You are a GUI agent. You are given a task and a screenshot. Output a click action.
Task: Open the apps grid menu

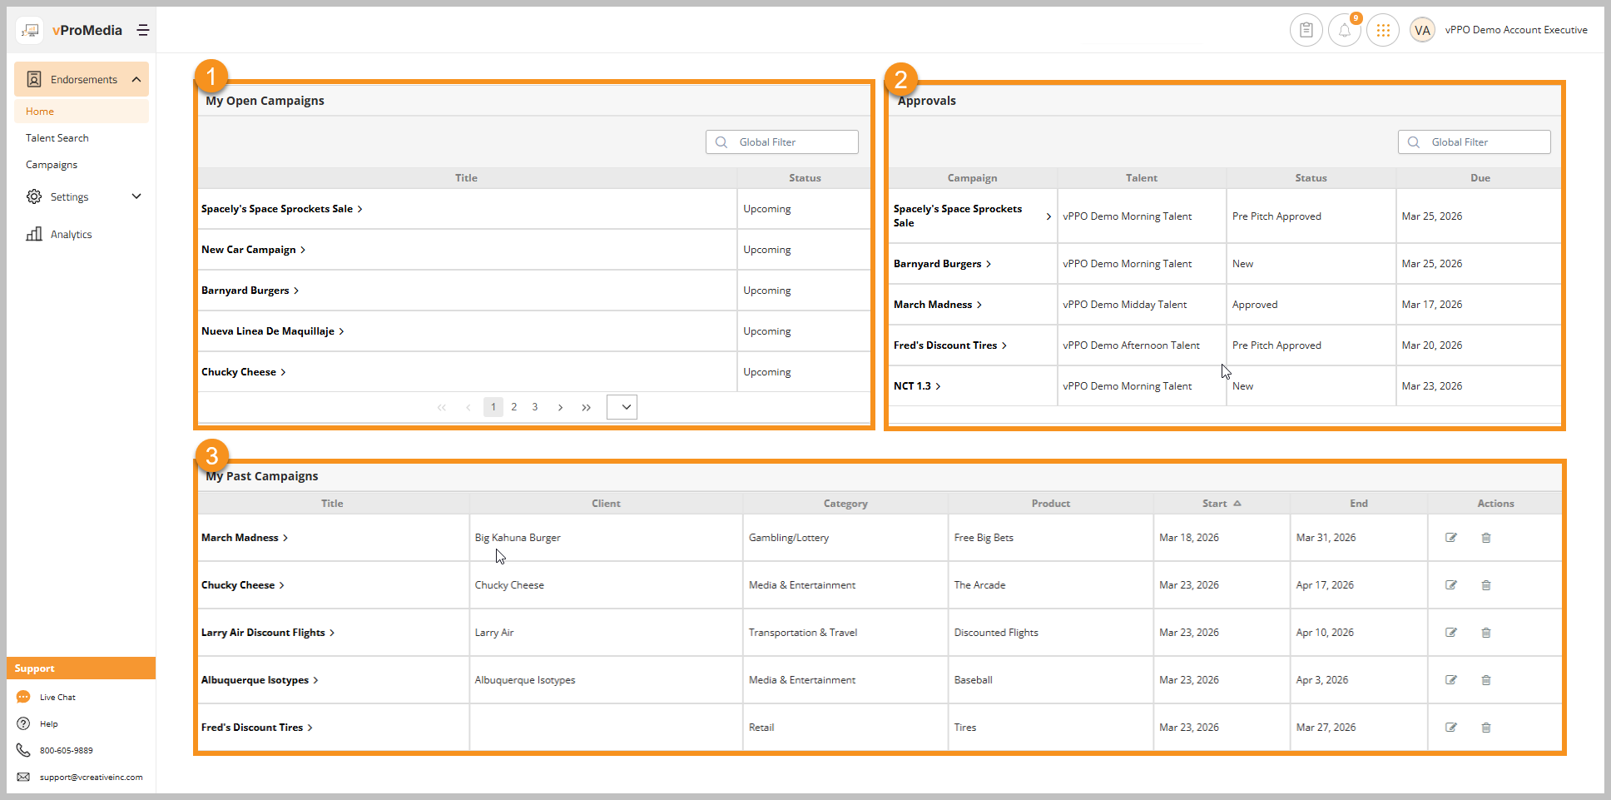coord(1383,30)
